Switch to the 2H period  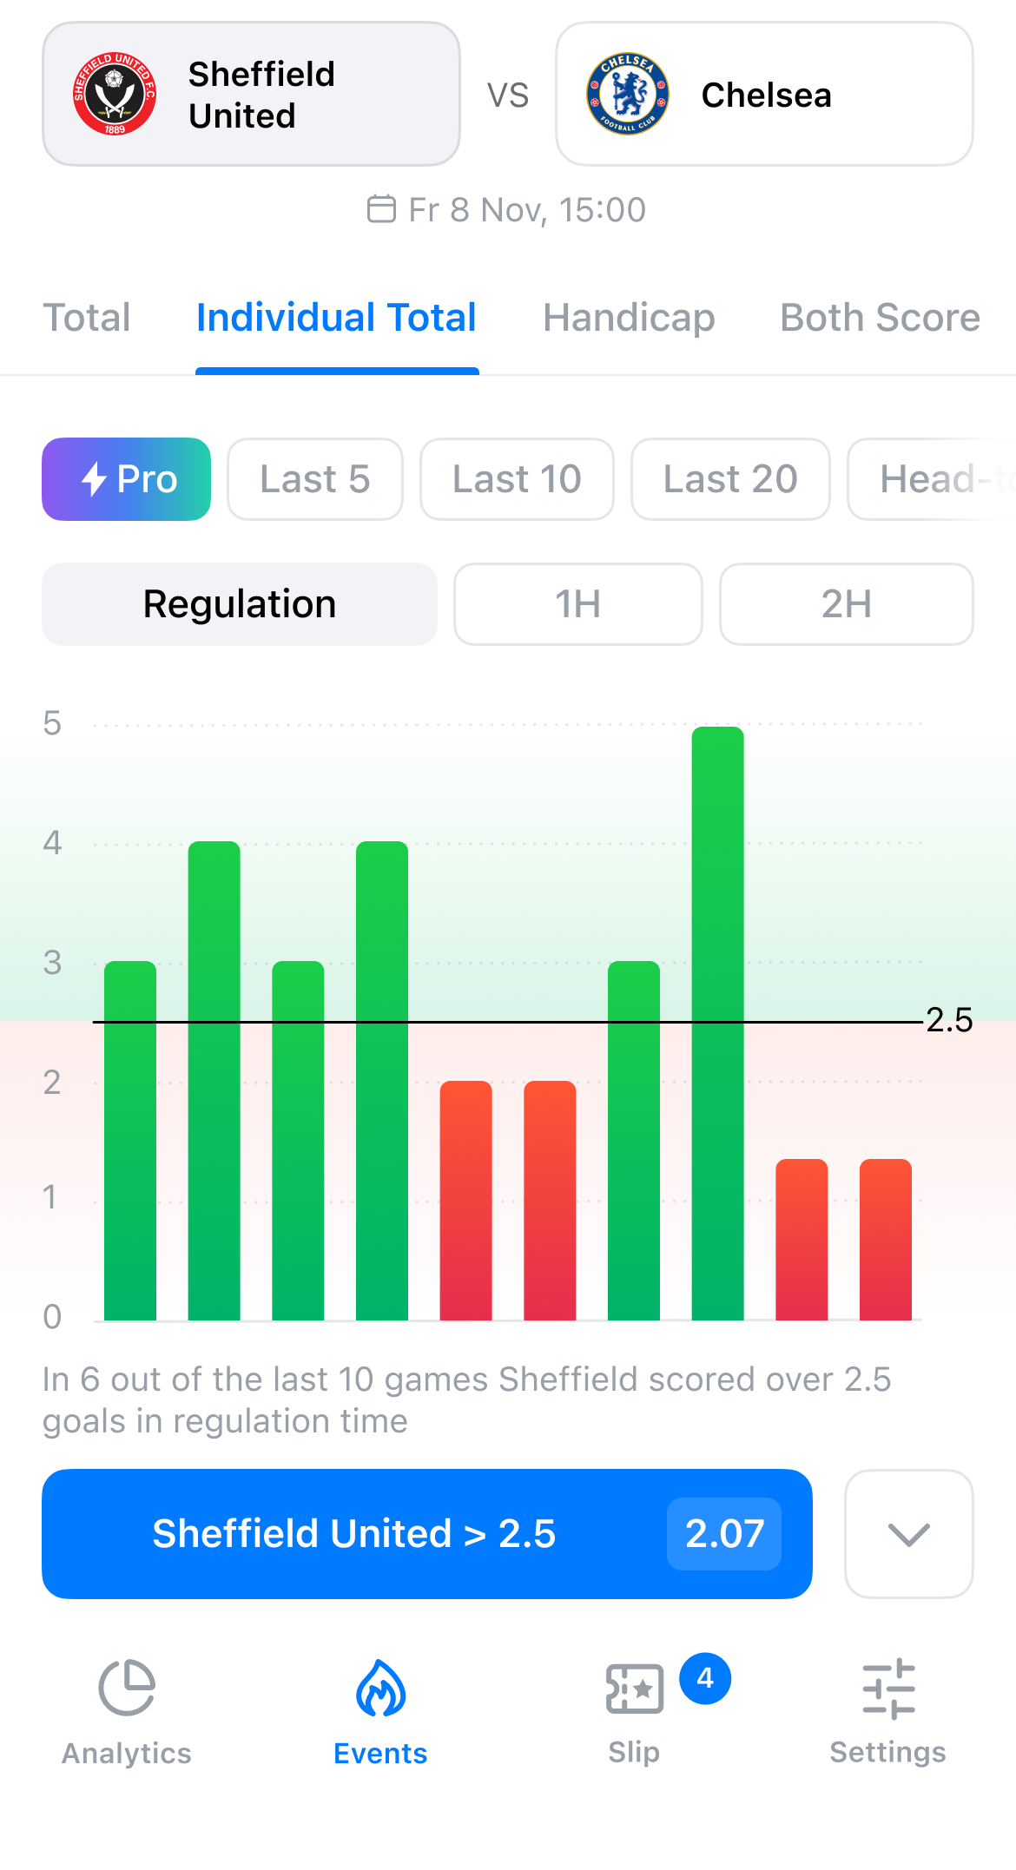pyautogui.click(x=847, y=604)
